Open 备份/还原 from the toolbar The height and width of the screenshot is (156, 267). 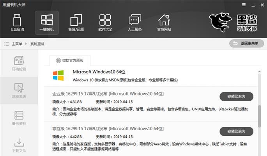76,23
